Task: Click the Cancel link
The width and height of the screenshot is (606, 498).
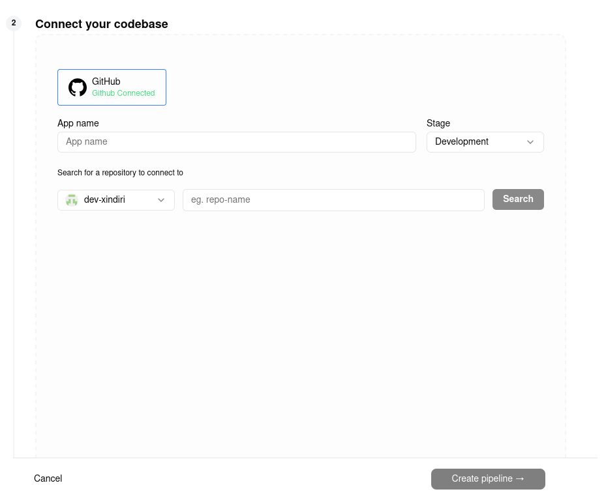Action: point(48,478)
